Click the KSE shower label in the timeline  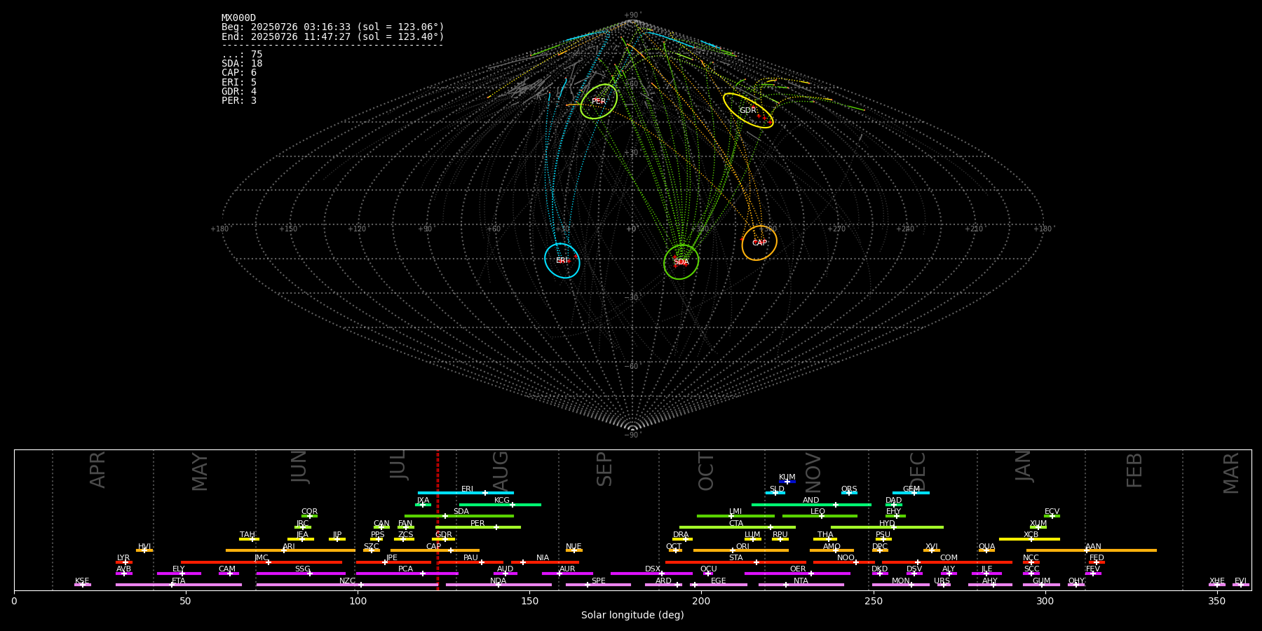coord(82,581)
